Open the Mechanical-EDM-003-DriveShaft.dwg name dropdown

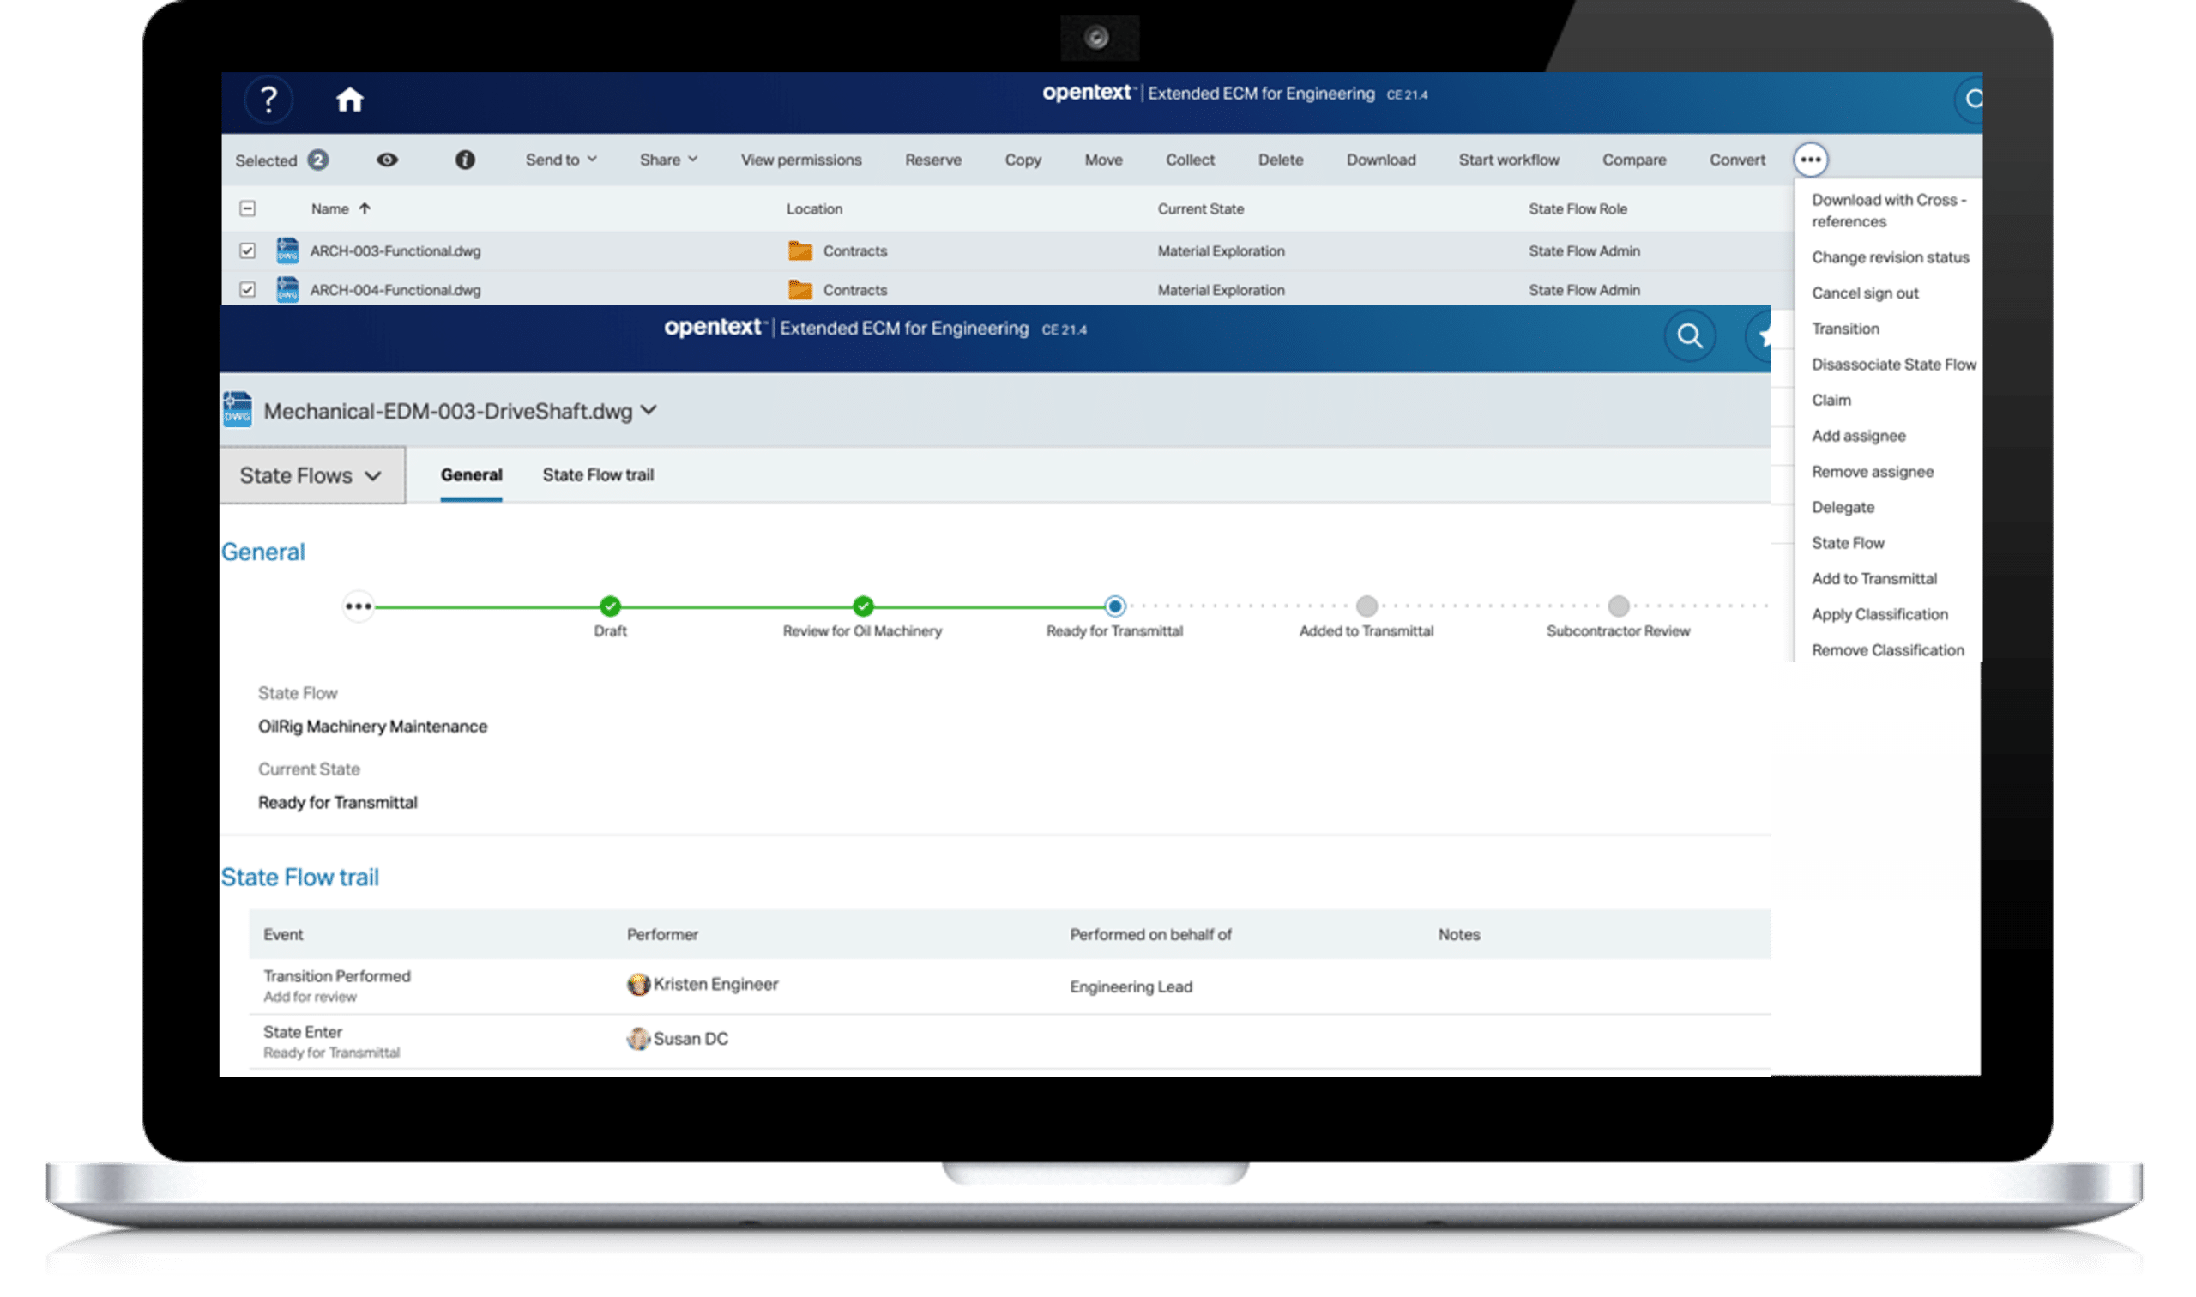pyautogui.click(x=649, y=411)
